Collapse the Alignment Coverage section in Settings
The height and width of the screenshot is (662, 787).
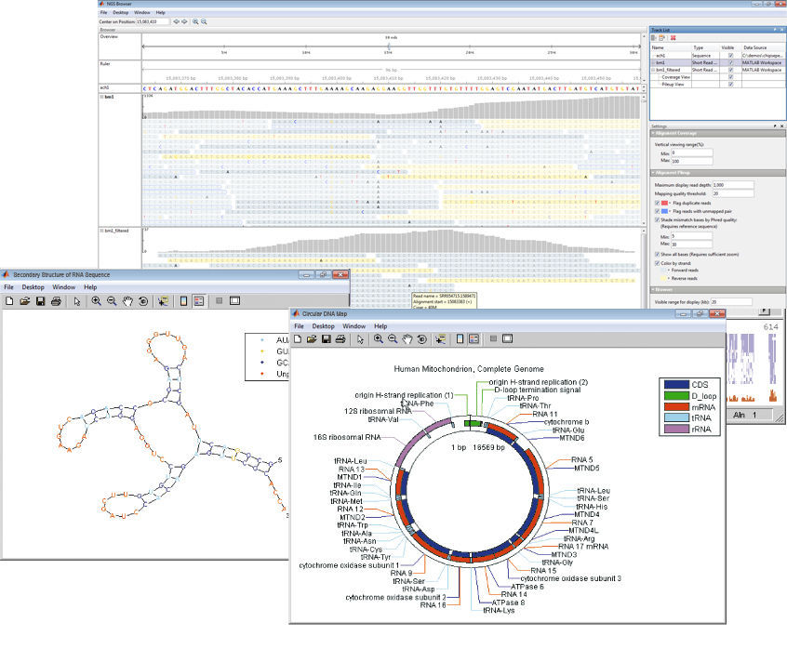point(653,133)
